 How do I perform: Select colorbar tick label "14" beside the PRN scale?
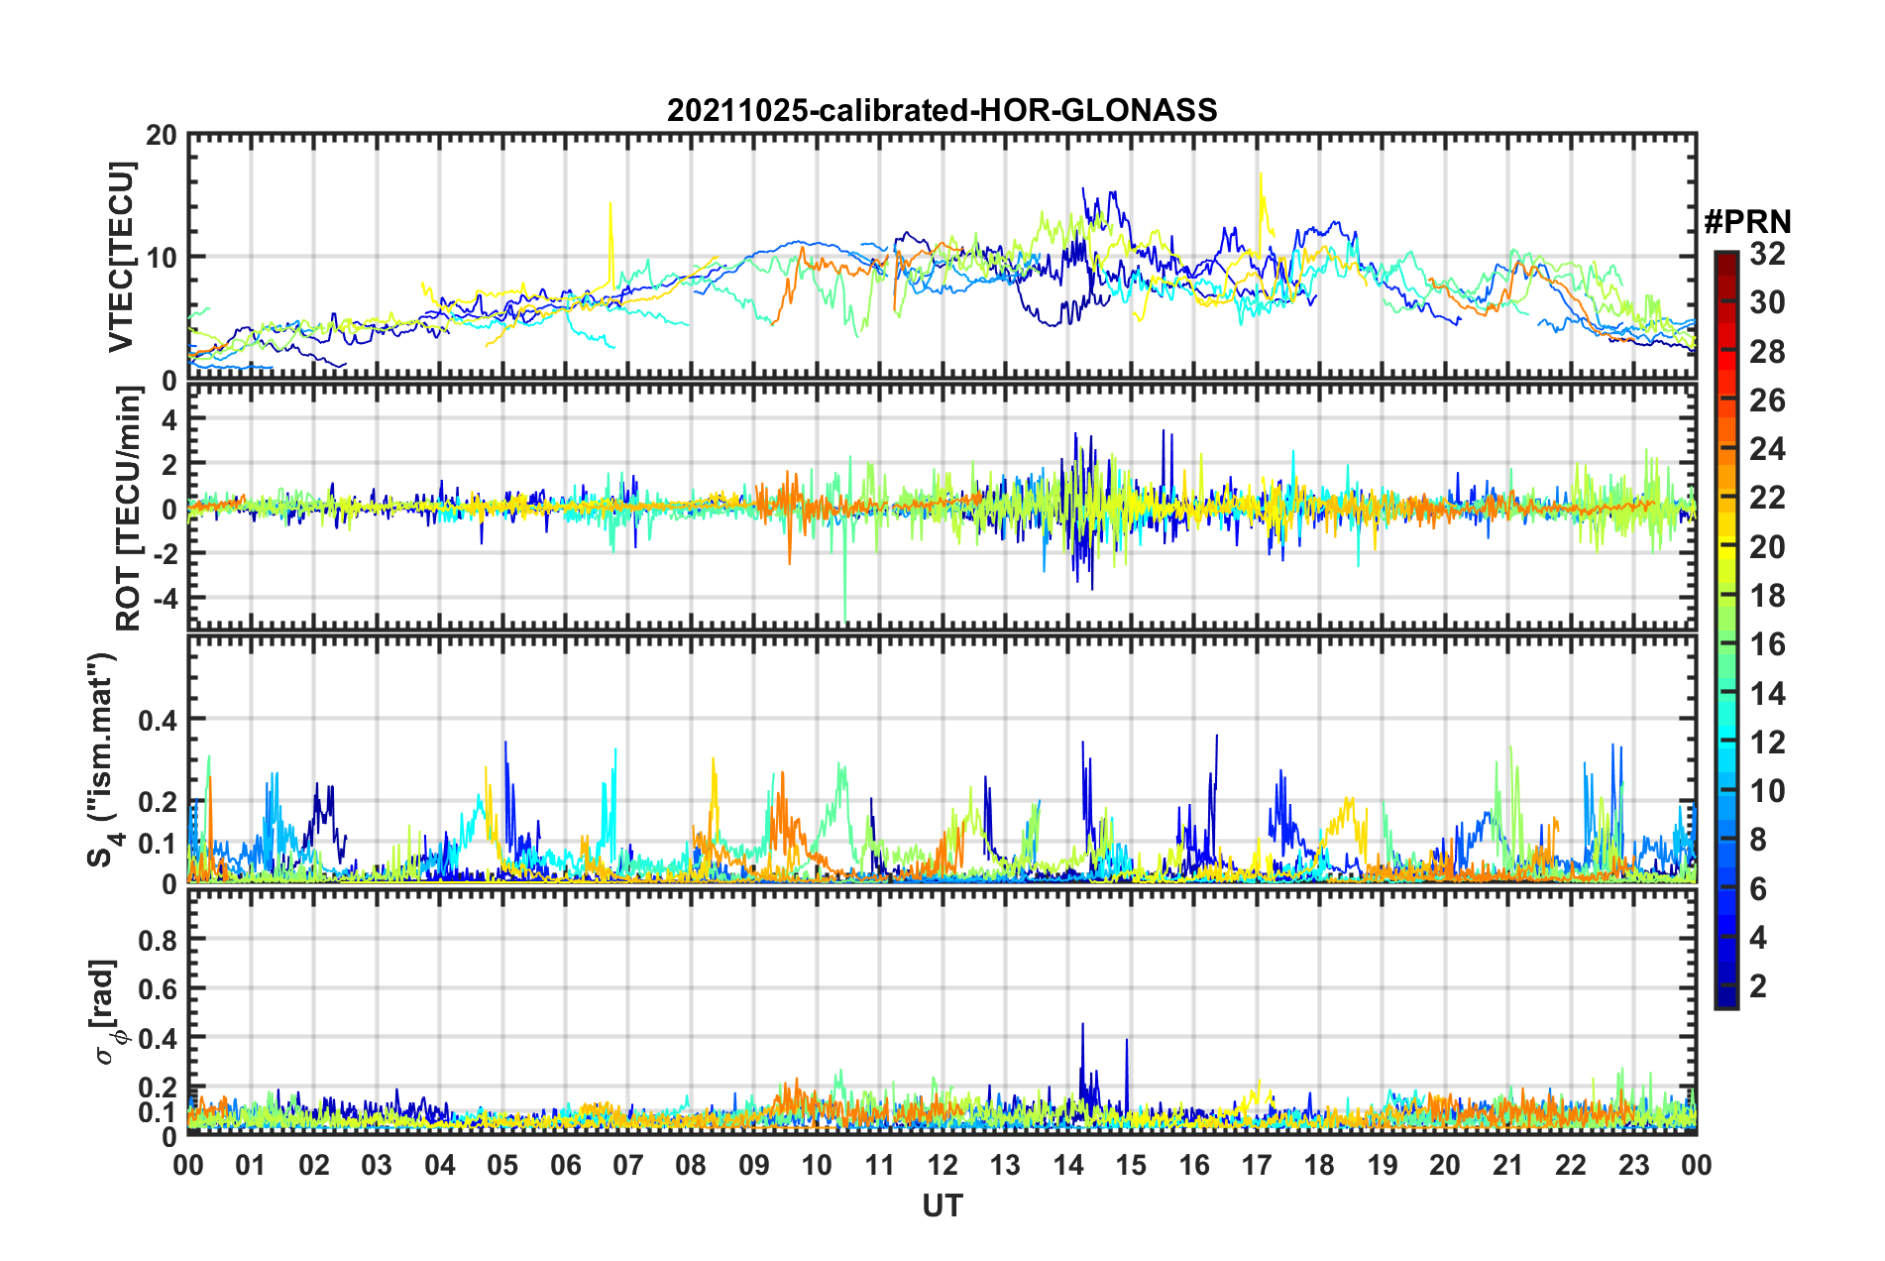coord(1767,693)
